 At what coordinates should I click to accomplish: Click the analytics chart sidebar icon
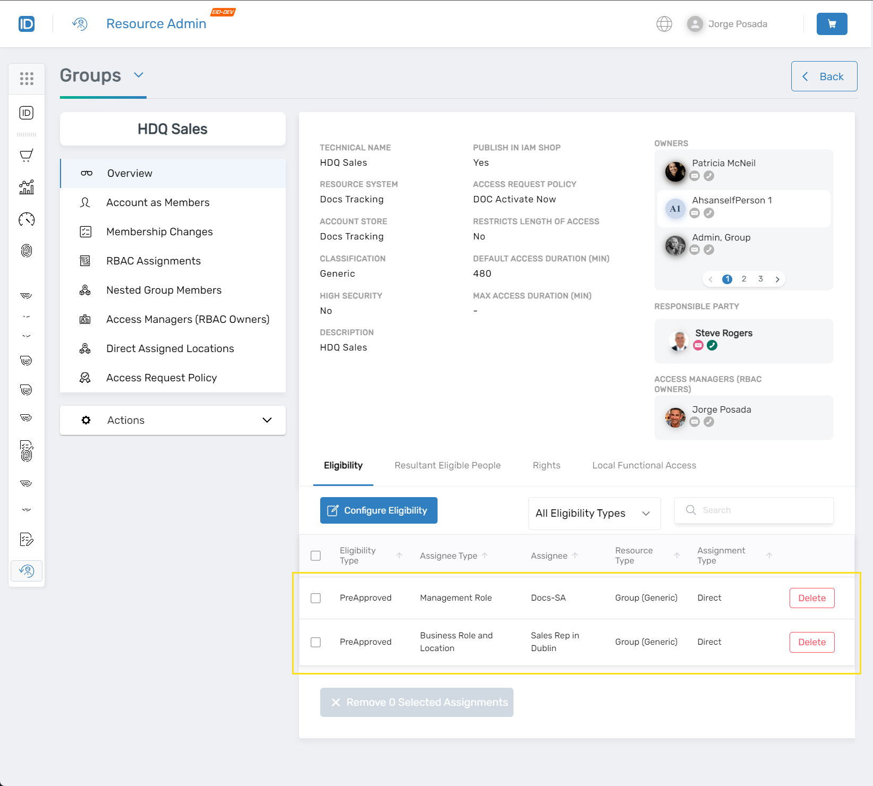coord(27,187)
